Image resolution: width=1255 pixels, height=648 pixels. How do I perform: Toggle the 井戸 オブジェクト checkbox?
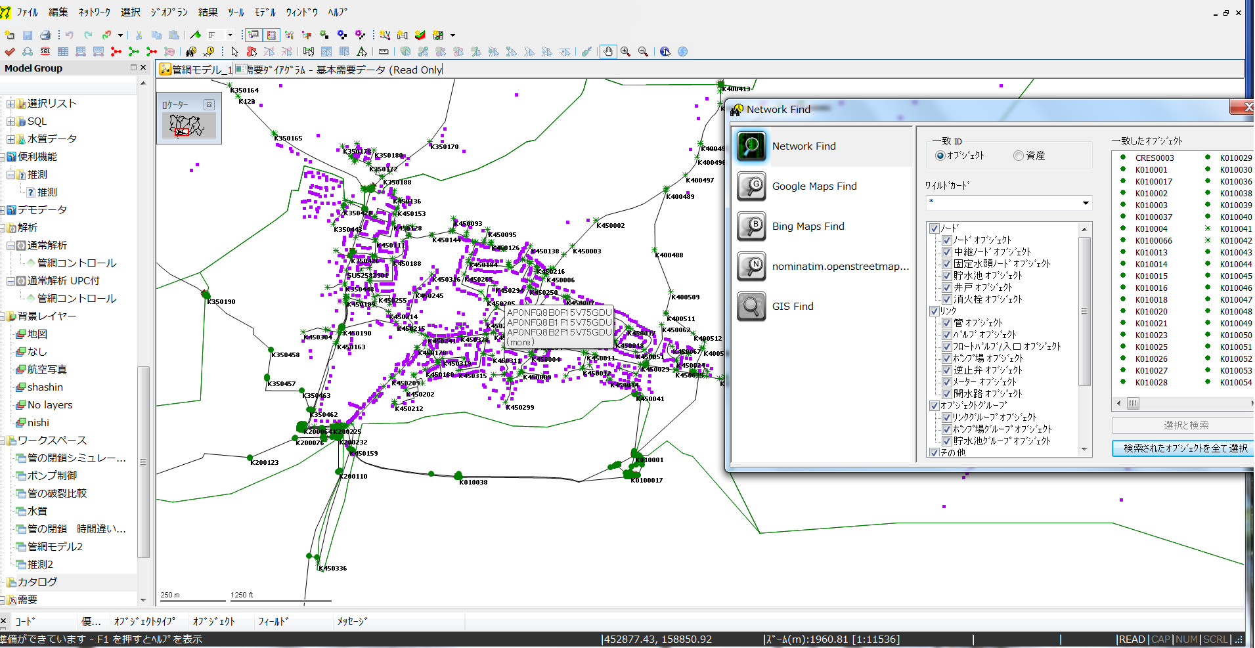tap(947, 288)
